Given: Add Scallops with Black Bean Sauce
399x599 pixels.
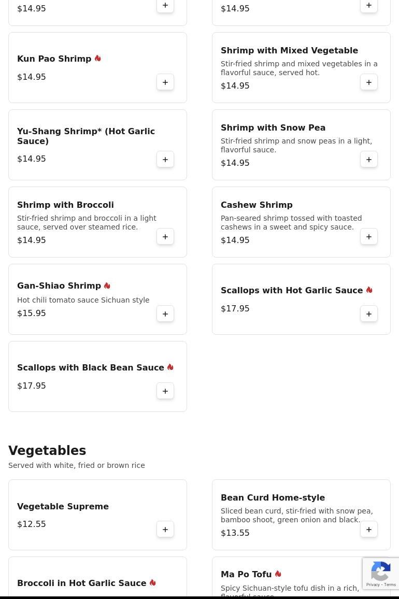Looking at the screenshot, I should point(165,391).
